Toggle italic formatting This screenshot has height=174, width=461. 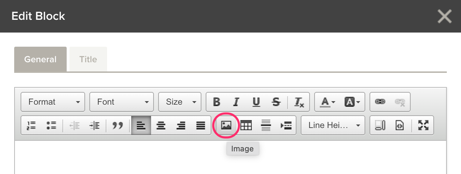tap(236, 102)
